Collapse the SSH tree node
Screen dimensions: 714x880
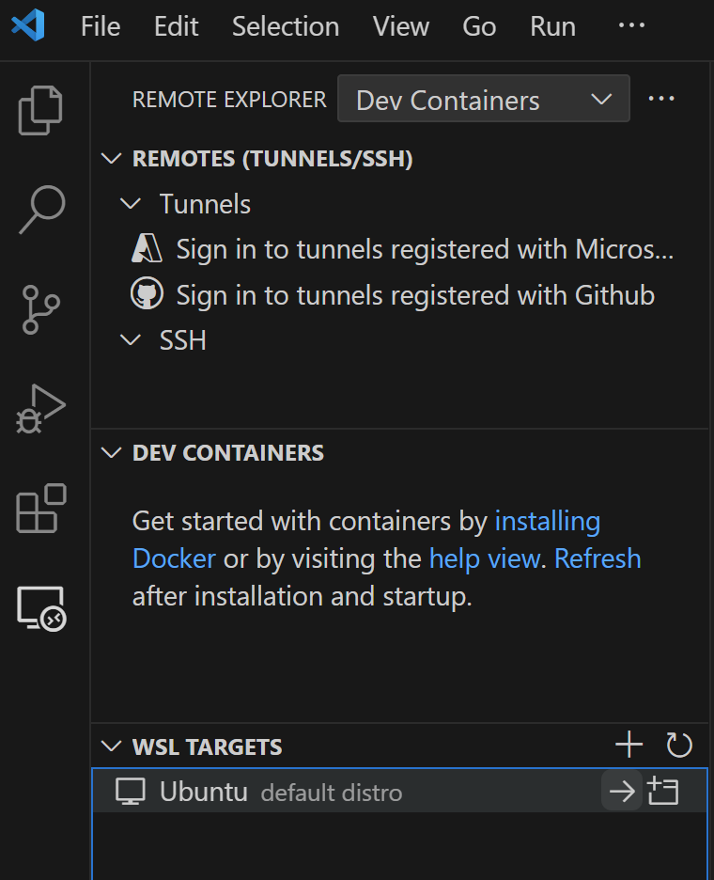pos(131,340)
